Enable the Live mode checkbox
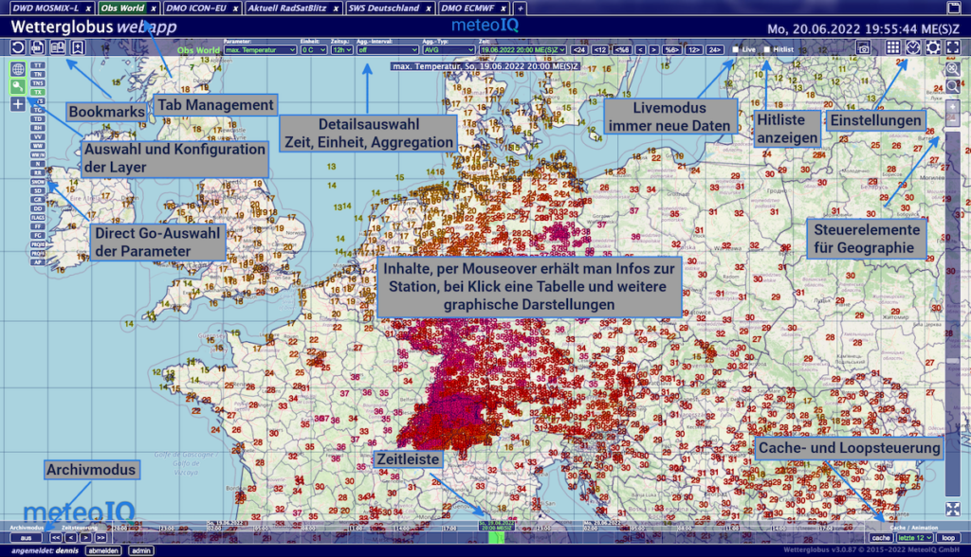This screenshot has width=971, height=557. coord(734,48)
